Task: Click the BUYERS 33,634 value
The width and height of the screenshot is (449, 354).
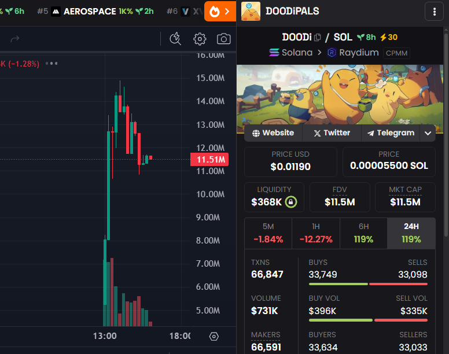Action: [323, 348]
